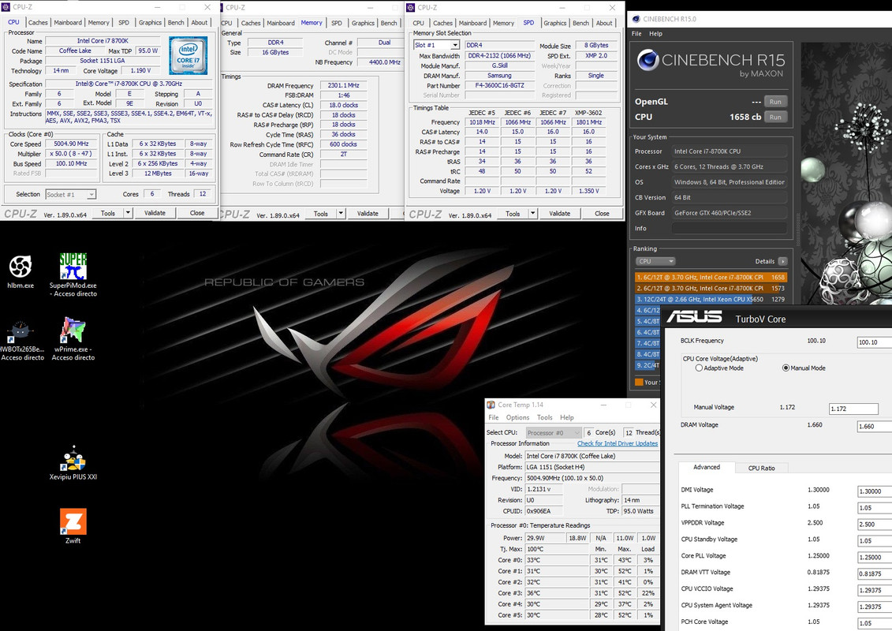Edit CPU System Agent Voltage field
The image size is (892, 631).
click(x=875, y=607)
